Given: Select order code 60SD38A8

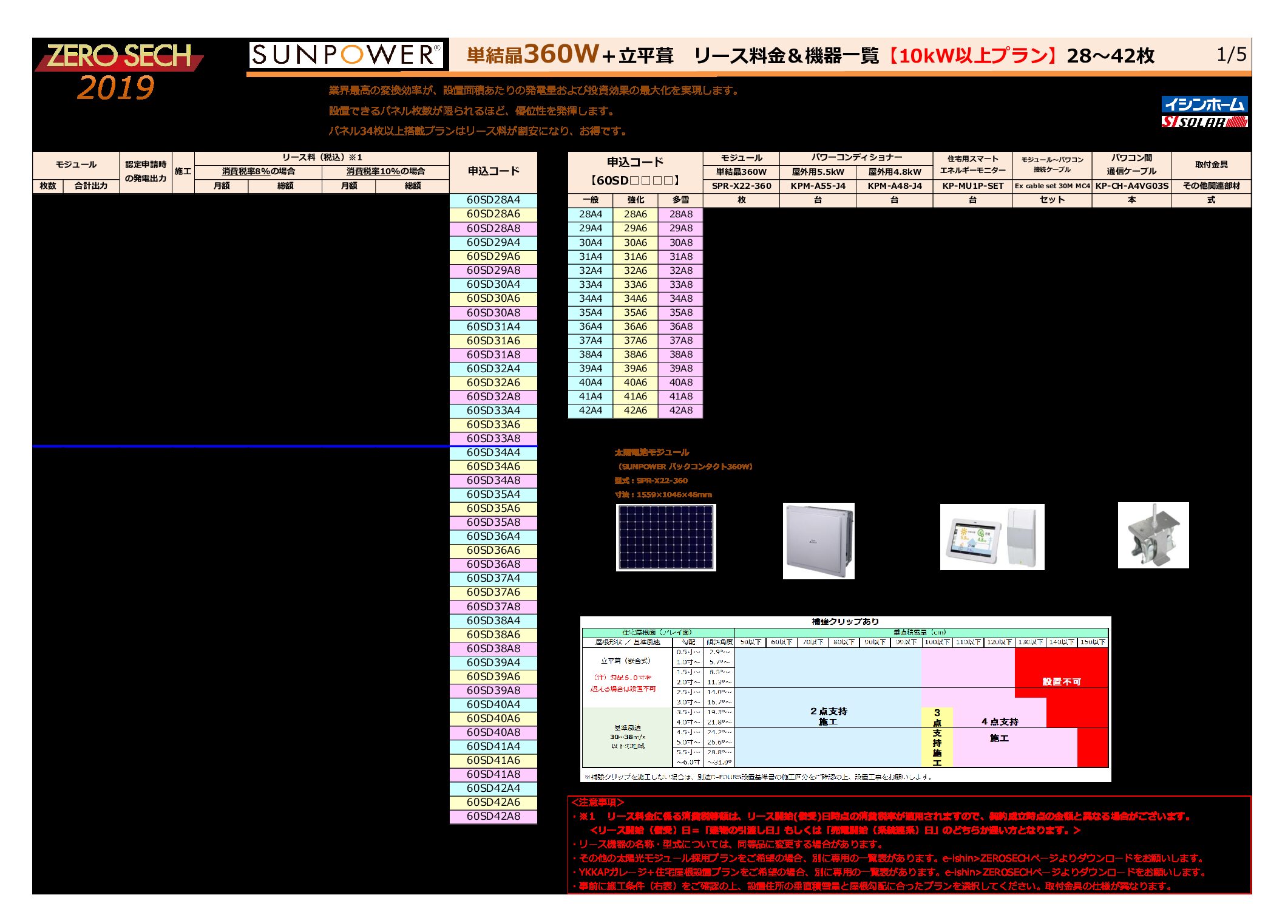Looking at the screenshot, I should pyautogui.click(x=493, y=649).
